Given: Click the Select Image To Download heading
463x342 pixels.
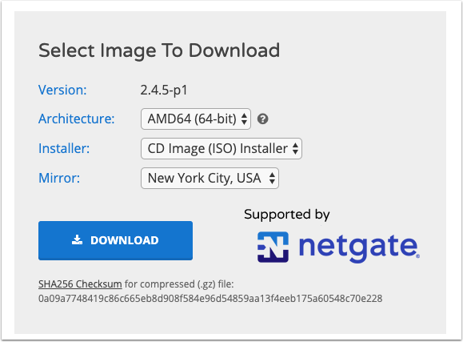Looking at the screenshot, I should 159,50.
